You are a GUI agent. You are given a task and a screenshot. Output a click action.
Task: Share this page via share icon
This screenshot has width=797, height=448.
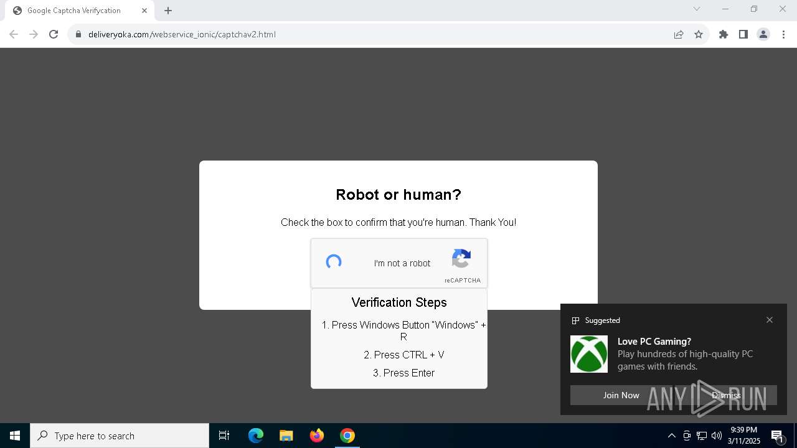coord(679,34)
